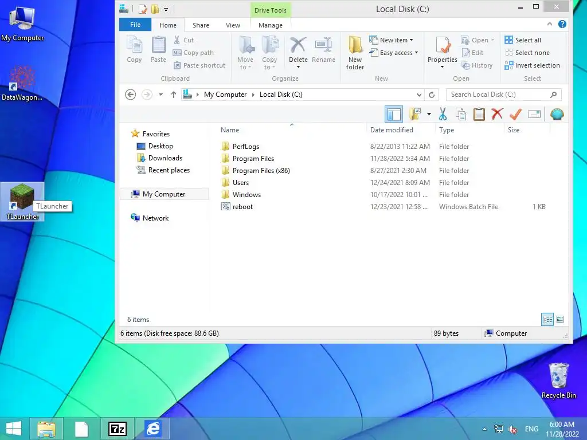
Task: Click the shell globe toolbar icon
Action: (x=557, y=114)
